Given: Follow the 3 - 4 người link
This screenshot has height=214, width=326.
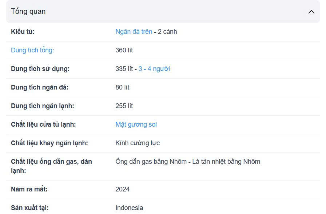Looking at the screenshot, I should pyautogui.click(x=154, y=69).
